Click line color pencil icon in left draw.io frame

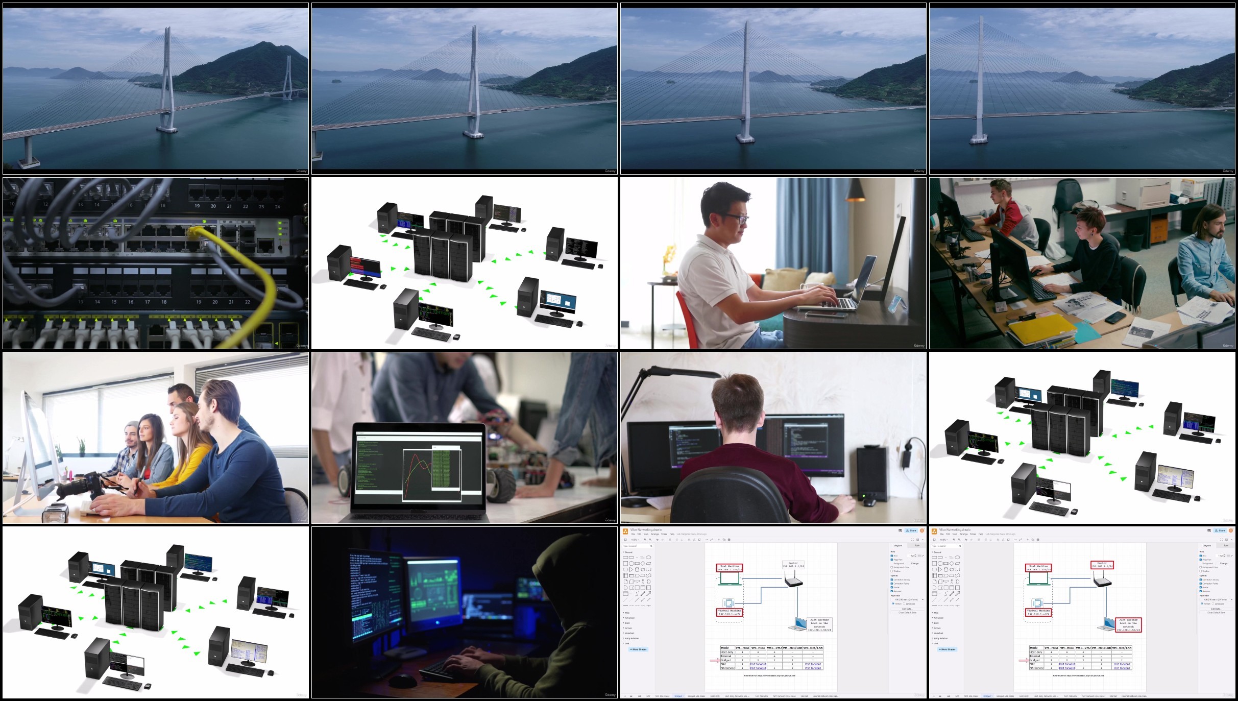(694, 540)
